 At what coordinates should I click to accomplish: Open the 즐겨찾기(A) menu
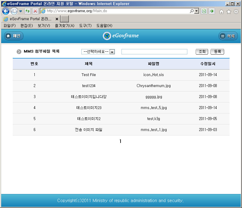pyautogui.click(x=64, y=26)
